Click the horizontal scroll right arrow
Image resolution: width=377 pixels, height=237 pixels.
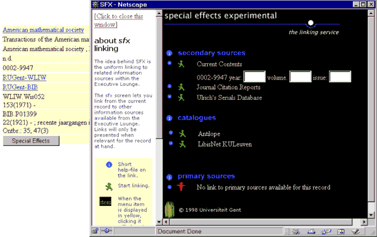[364, 222]
